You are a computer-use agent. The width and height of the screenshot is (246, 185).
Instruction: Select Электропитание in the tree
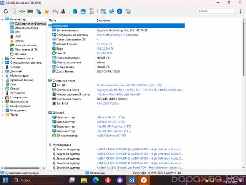click(x=26, y=45)
